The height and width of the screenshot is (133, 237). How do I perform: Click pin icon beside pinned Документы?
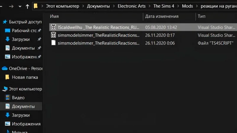(x=39, y=48)
